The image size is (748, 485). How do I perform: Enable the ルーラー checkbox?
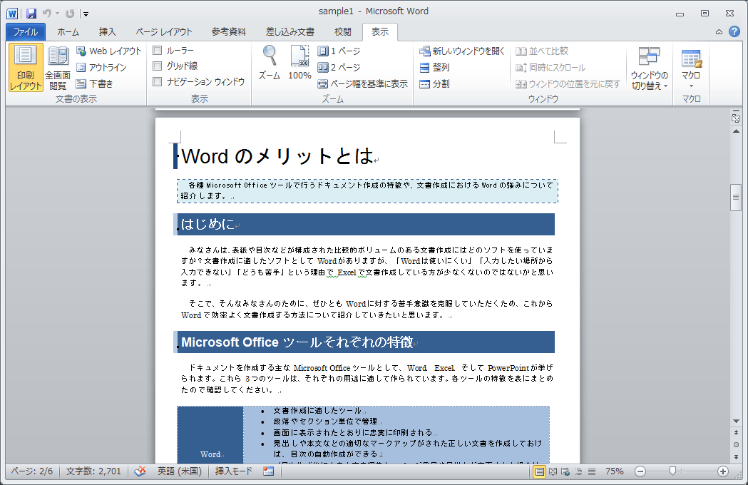pyautogui.click(x=158, y=51)
